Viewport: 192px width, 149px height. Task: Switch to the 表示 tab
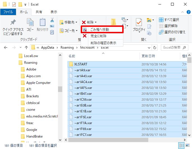click(54, 12)
